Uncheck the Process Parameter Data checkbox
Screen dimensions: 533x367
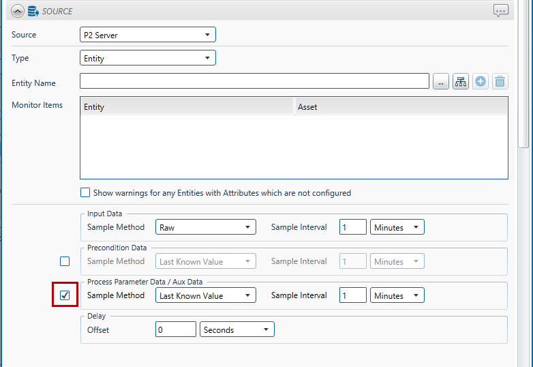[x=65, y=295]
